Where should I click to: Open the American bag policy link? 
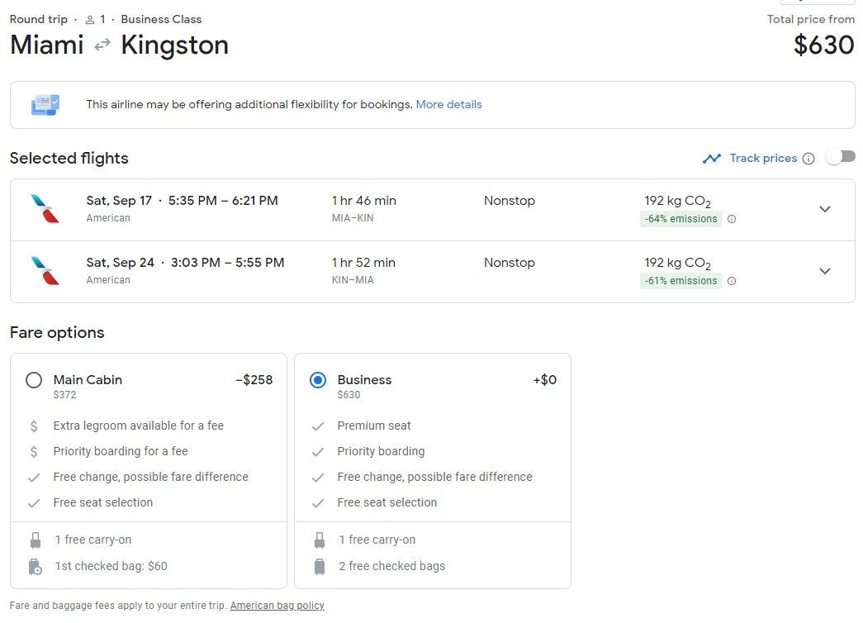[277, 606]
